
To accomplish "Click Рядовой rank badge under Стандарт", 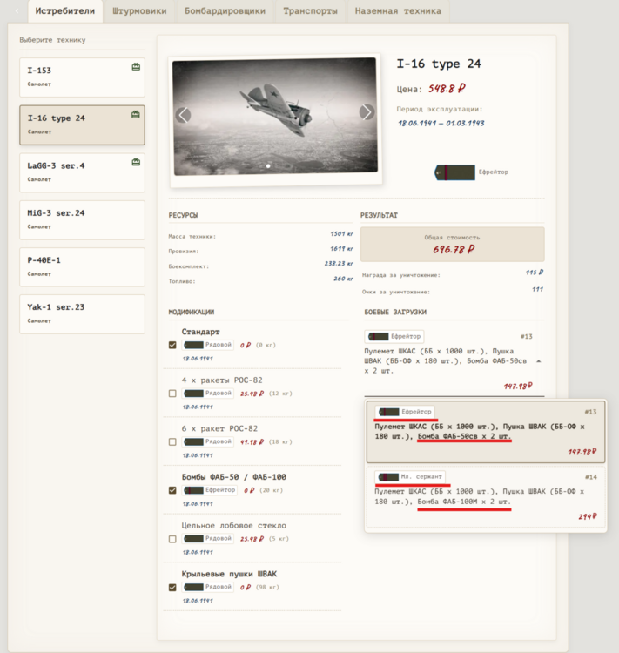I will tap(208, 345).
